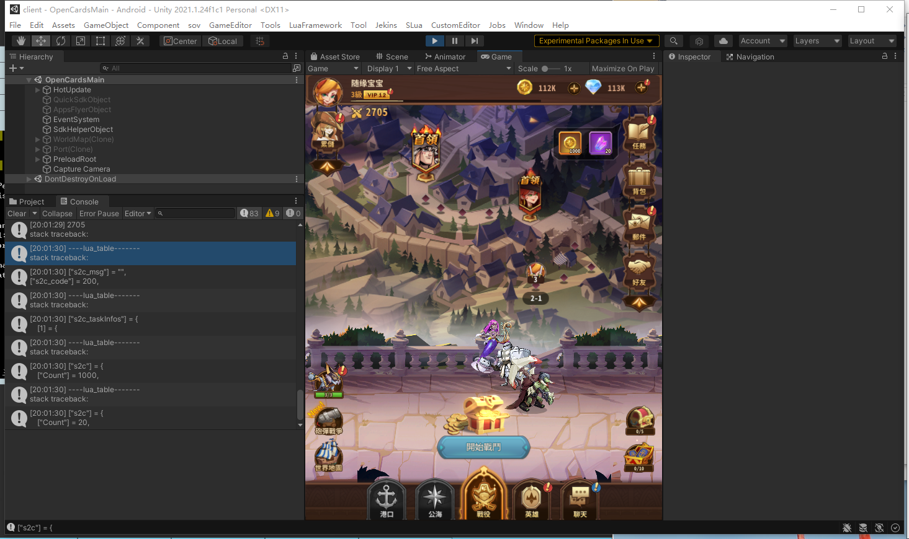Open the Free Aspect dropdown
909x539 pixels.
(x=463, y=69)
